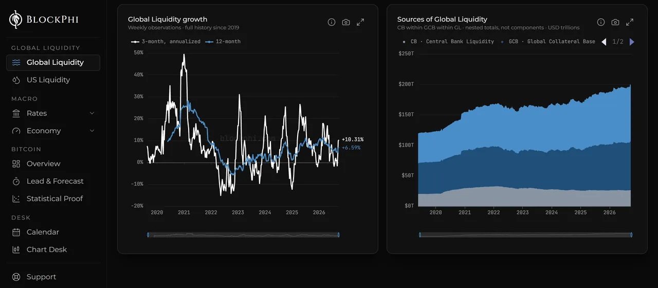Click the Calendar icon in sidebar
The image size is (658, 288).
pos(16,232)
